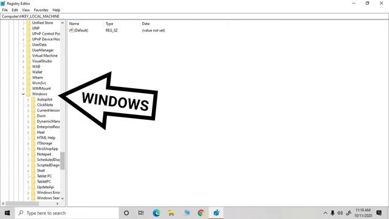Select the WcmSvc key
The width and height of the screenshot is (389, 219).
tap(39, 83)
